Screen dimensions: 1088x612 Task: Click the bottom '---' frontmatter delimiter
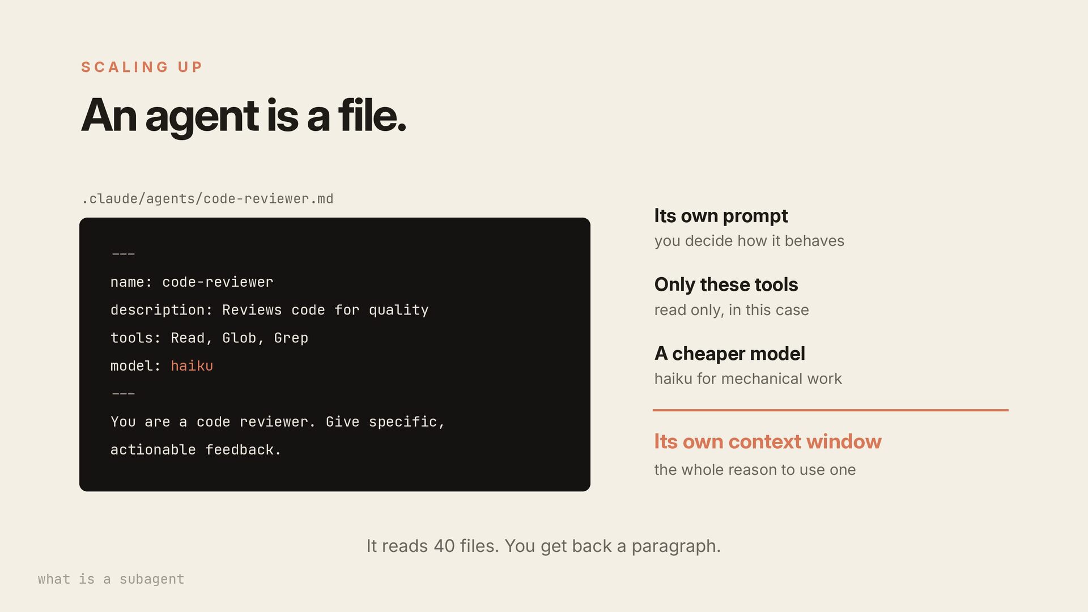pyautogui.click(x=123, y=393)
